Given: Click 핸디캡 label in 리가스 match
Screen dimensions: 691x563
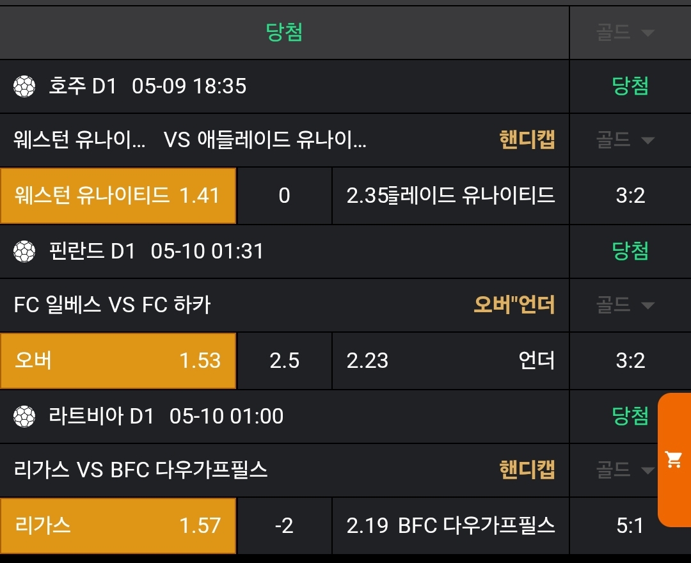Looking at the screenshot, I should (527, 470).
